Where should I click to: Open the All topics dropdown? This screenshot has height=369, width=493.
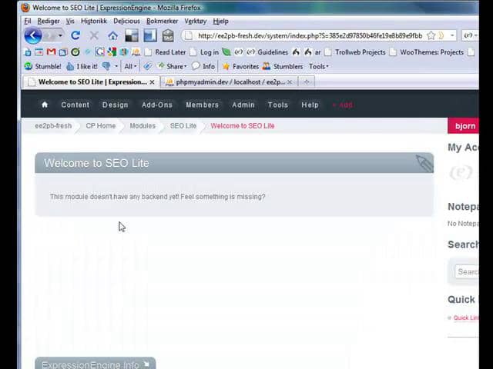pyautogui.click(x=130, y=66)
